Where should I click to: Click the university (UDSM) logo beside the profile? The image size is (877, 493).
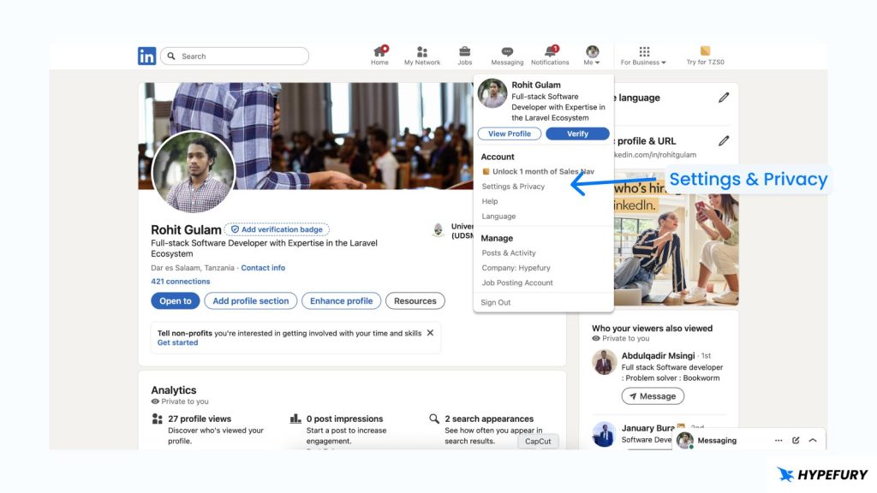(x=438, y=229)
